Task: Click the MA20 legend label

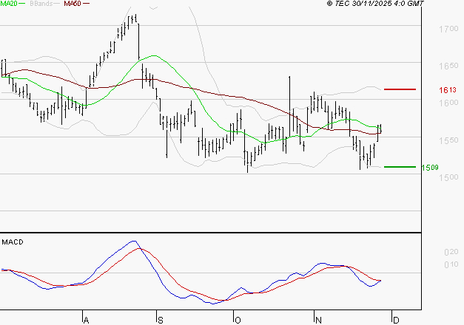Action: [x=9, y=4]
